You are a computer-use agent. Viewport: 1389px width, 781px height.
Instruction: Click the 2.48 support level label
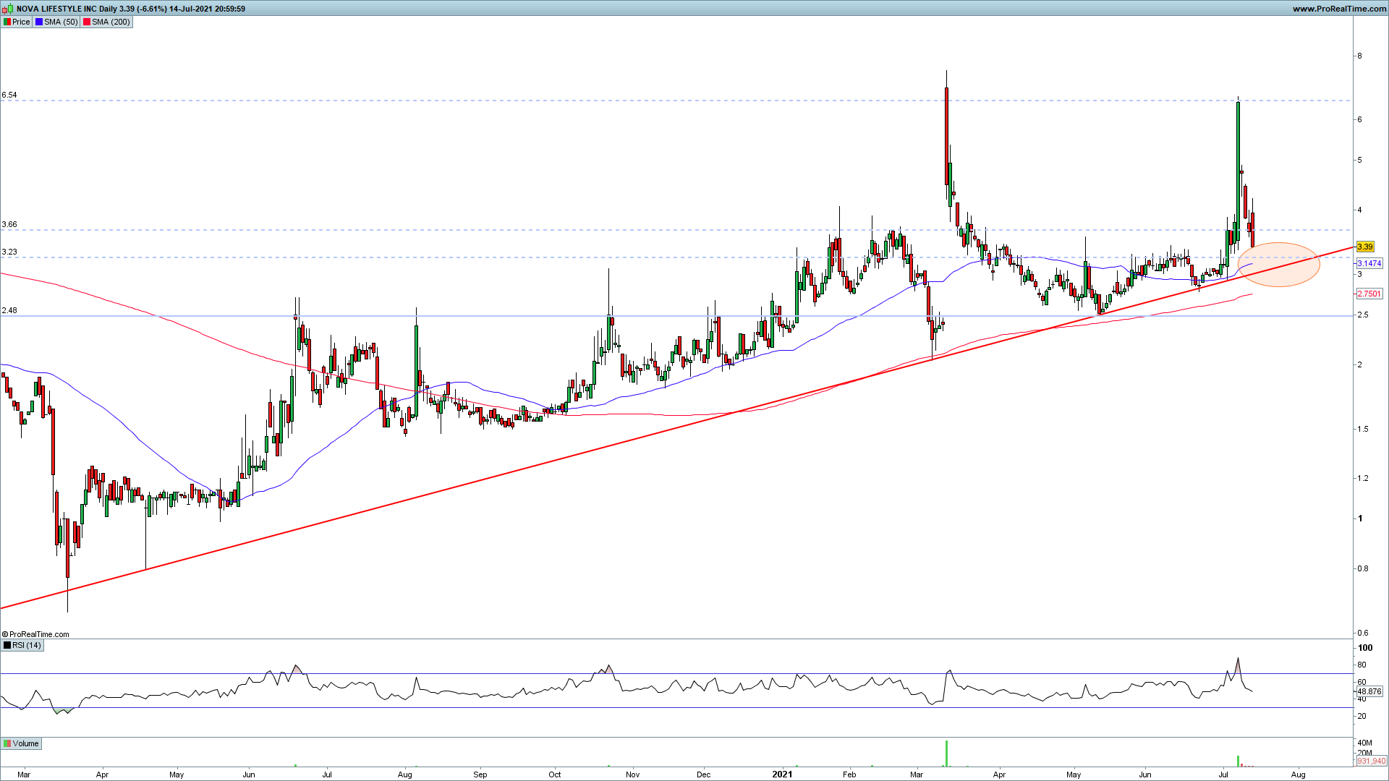pos(9,310)
